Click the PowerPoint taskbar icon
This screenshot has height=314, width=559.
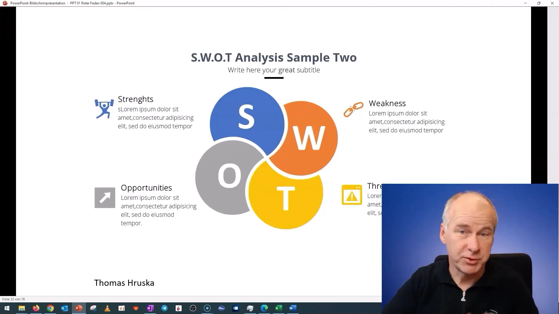[x=79, y=308]
